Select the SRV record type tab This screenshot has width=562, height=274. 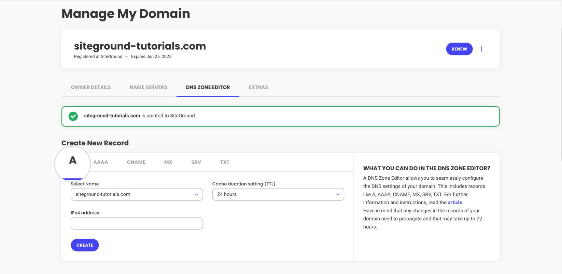pos(196,162)
